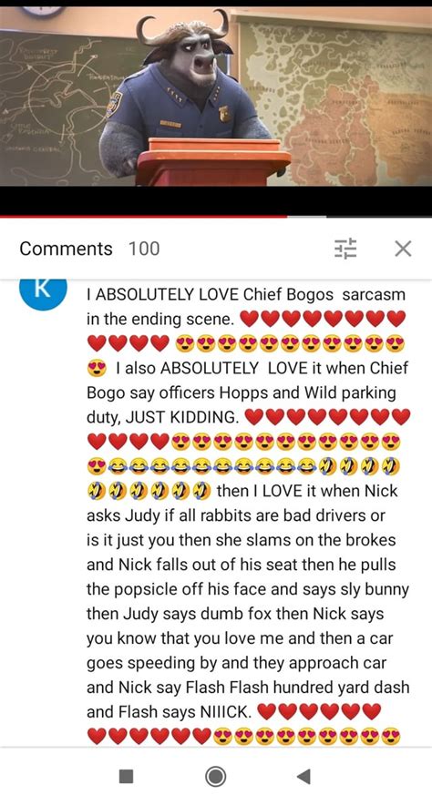Viewport: 432px width, 805px height.
Task: Close the Comments panel with the X
Action: [403, 249]
